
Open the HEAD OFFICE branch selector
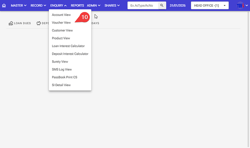point(209,6)
